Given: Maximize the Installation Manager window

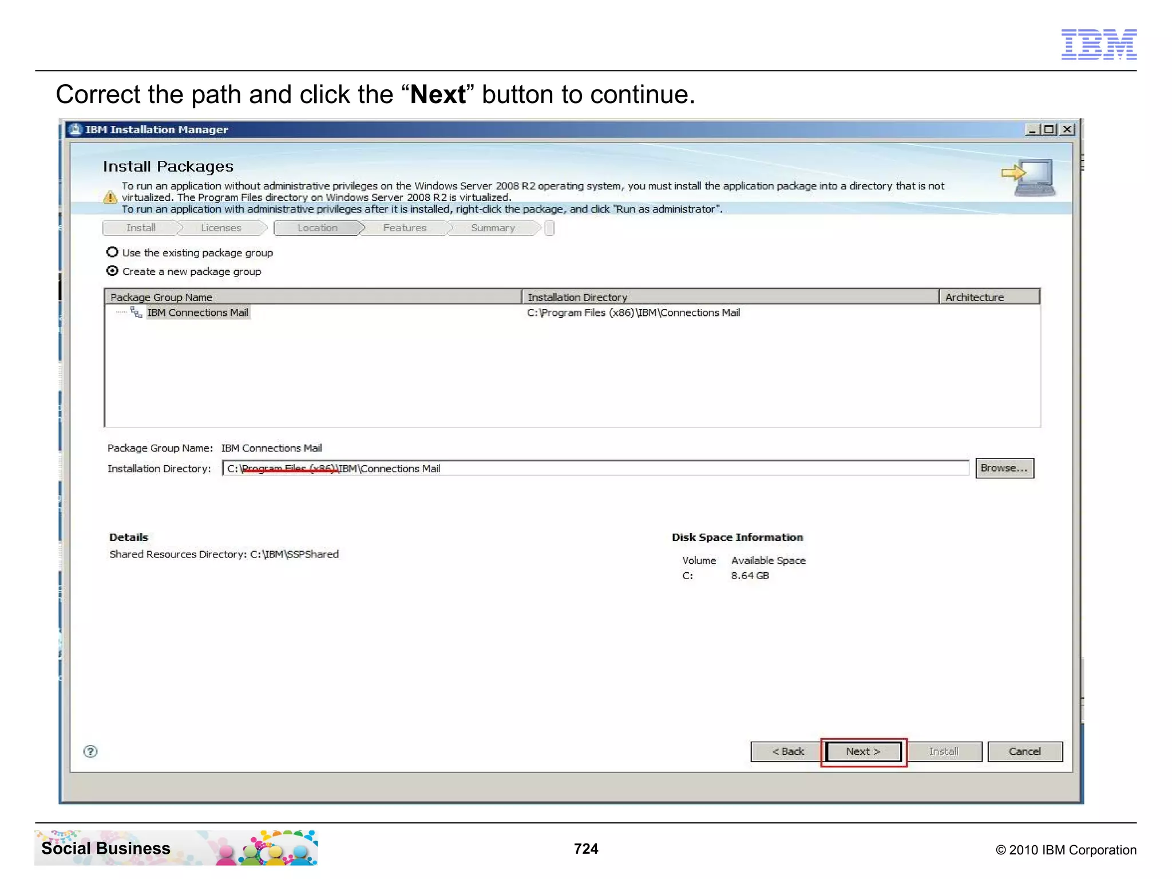Looking at the screenshot, I should pos(1049,130).
